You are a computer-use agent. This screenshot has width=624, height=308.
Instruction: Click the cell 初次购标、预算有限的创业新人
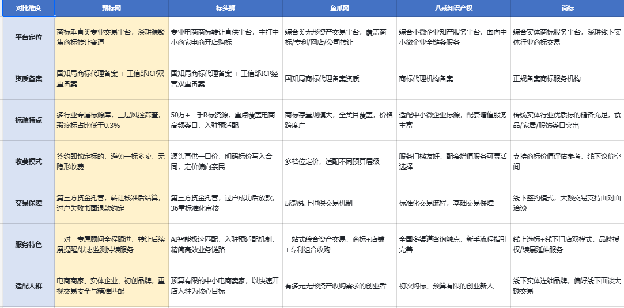pos(453,286)
